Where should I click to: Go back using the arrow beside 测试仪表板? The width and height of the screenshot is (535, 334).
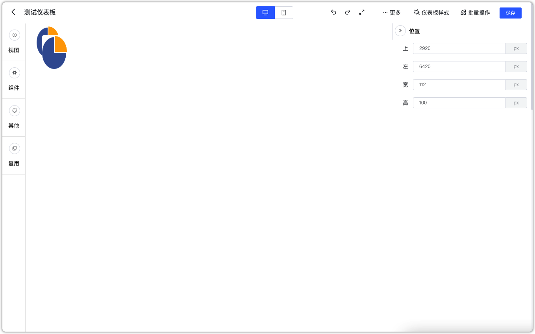coord(13,12)
